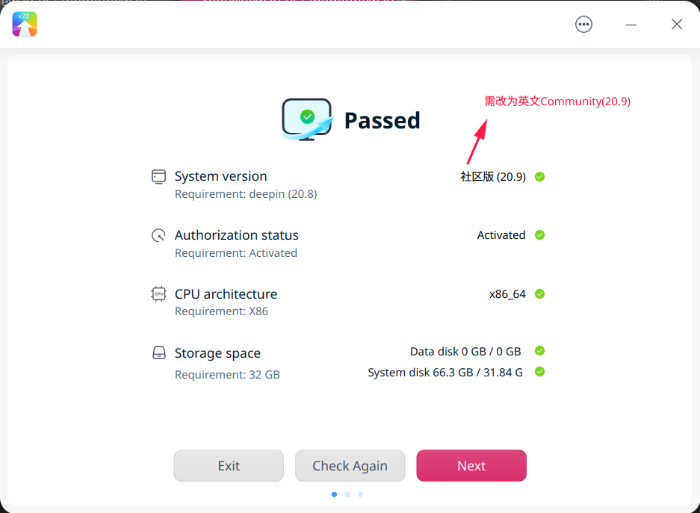Click the Passed screen check illustration

[x=306, y=118]
